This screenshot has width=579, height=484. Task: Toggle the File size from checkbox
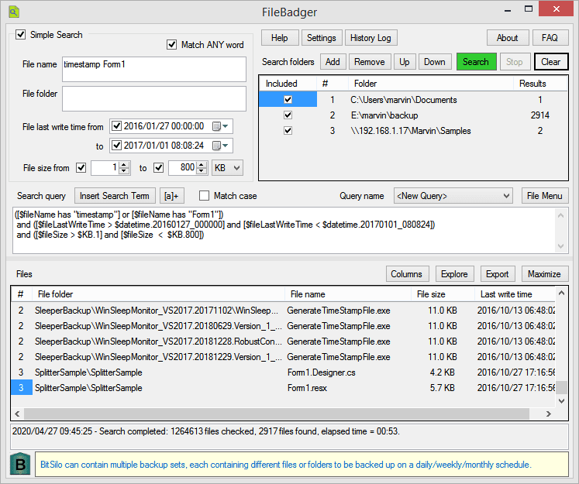point(81,168)
